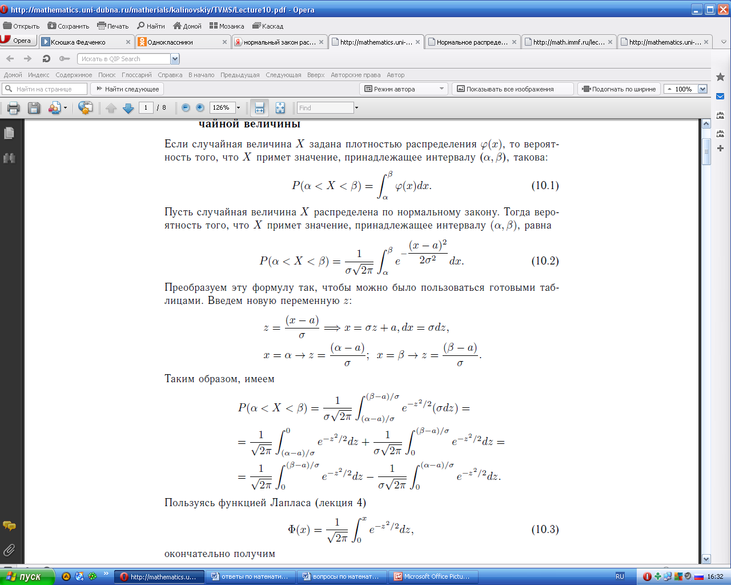Image resolution: width=731 pixels, height=585 pixels.
Task: Focus the QIP Search field
Action: pos(123,59)
